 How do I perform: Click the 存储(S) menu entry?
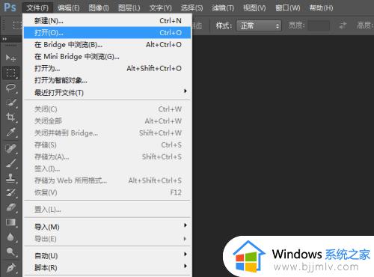coord(108,144)
